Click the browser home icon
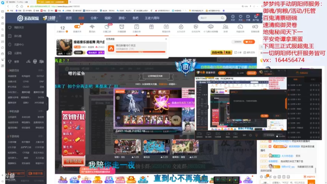 tap(22, 6)
